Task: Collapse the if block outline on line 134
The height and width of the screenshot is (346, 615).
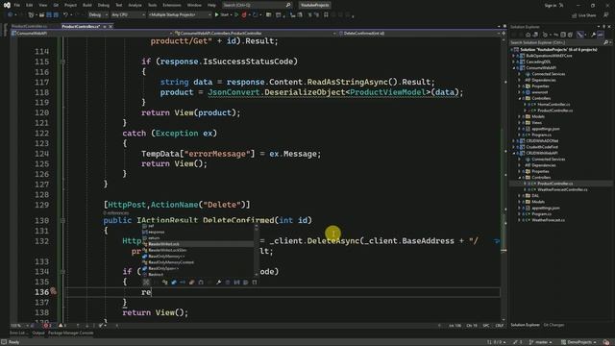Action: point(62,271)
